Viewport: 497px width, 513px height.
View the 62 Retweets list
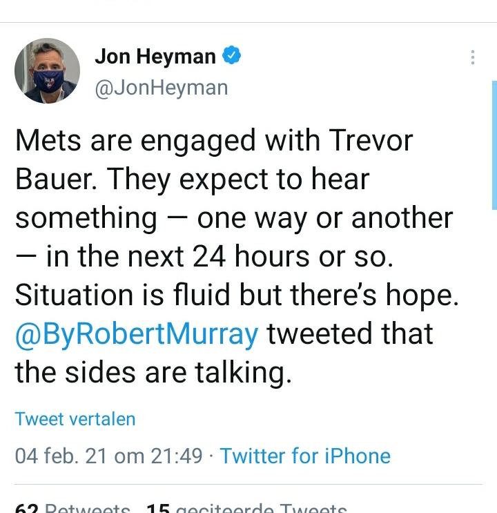[73, 510]
